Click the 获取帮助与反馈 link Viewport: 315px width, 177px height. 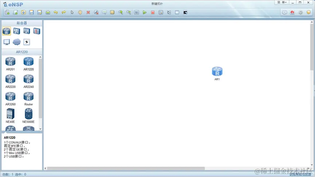(300, 174)
